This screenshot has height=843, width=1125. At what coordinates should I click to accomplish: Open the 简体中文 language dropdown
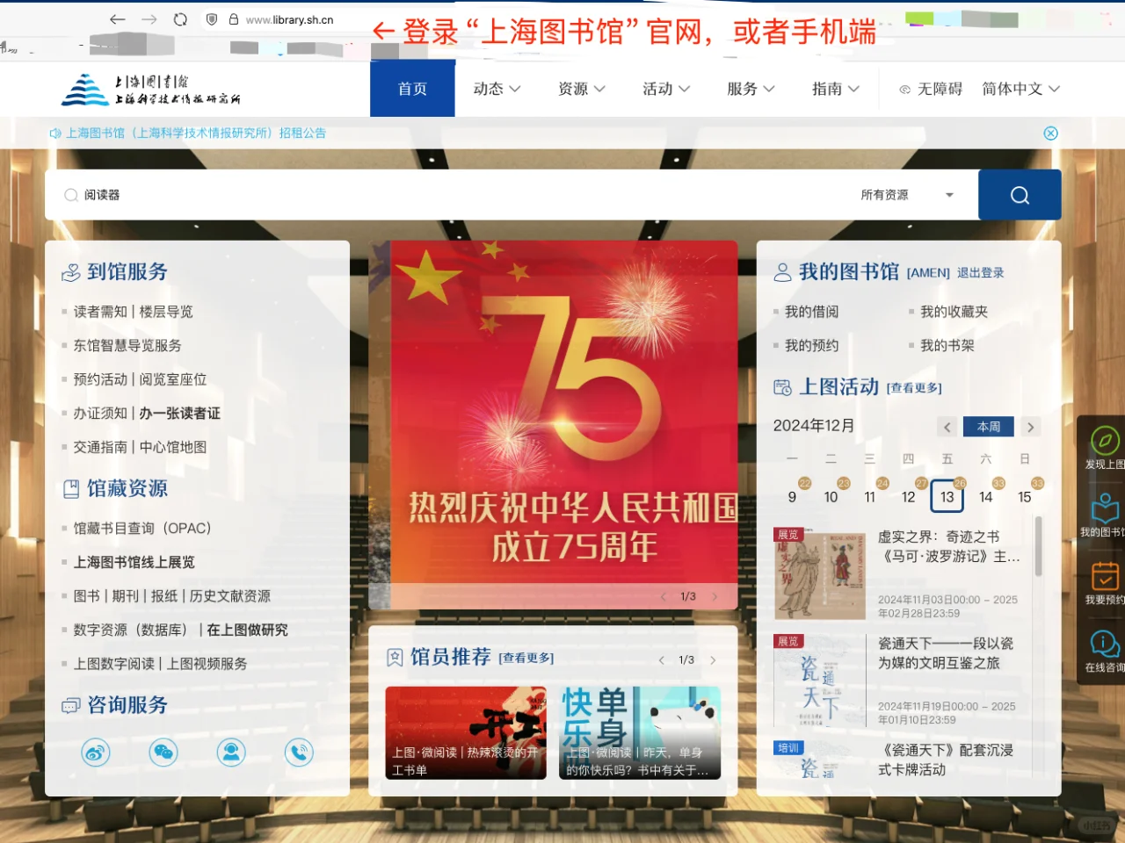coord(1021,89)
